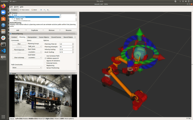Close the Image panel
The height and width of the screenshot is (120, 193).
coord(76,73)
